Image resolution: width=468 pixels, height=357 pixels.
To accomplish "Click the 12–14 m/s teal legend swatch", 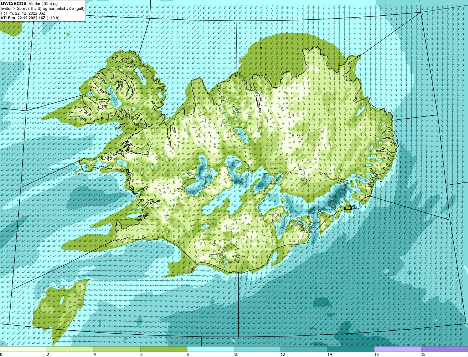I will tap(304, 349).
